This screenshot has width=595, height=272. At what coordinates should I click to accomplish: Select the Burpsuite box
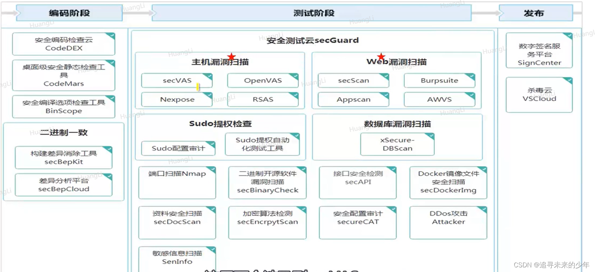point(439,81)
